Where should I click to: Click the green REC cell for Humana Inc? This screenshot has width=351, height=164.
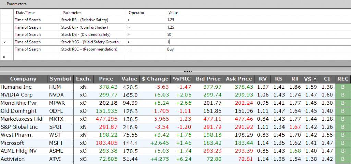click(x=343, y=87)
